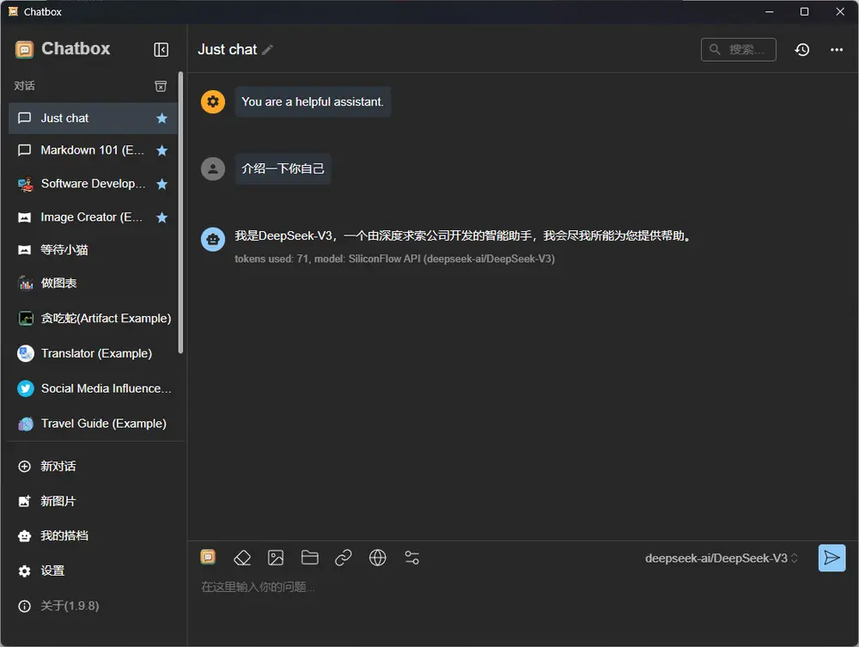Edit the Just chat title with pencil icon
Viewport: 859px width, 647px height.
pyautogui.click(x=264, y=50)
